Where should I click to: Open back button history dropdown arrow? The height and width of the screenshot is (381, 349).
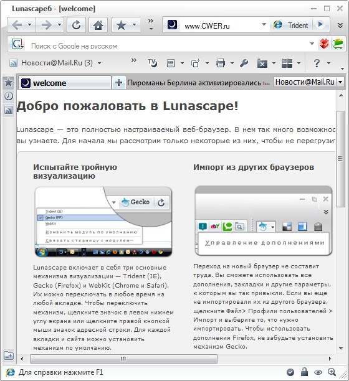click(30, 25)
